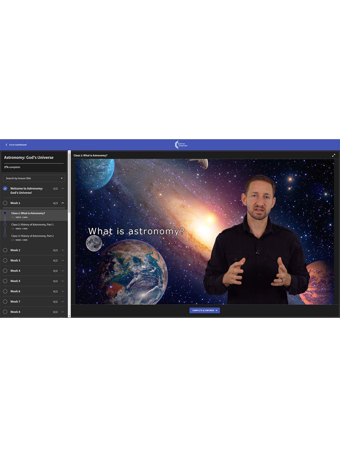Screen dimensions: 340x457
Task: Click the Week 1 progress circle
Action: pos(5,203)
